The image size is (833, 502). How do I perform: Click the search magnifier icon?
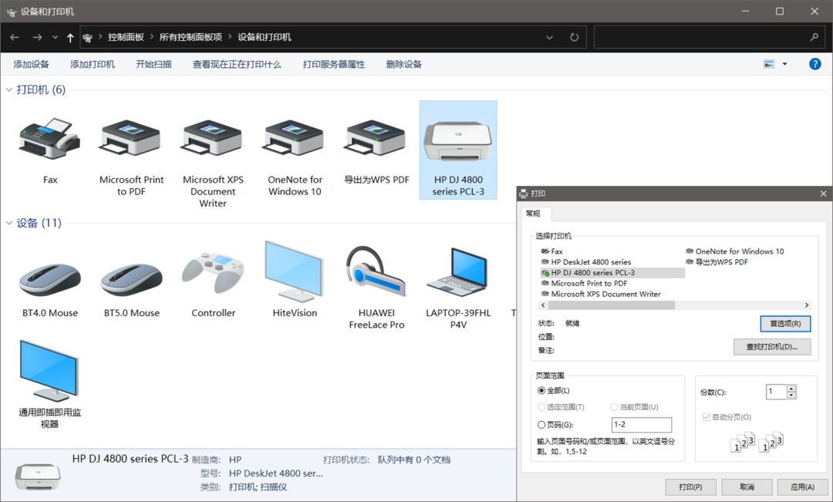(x=814, y=37)
